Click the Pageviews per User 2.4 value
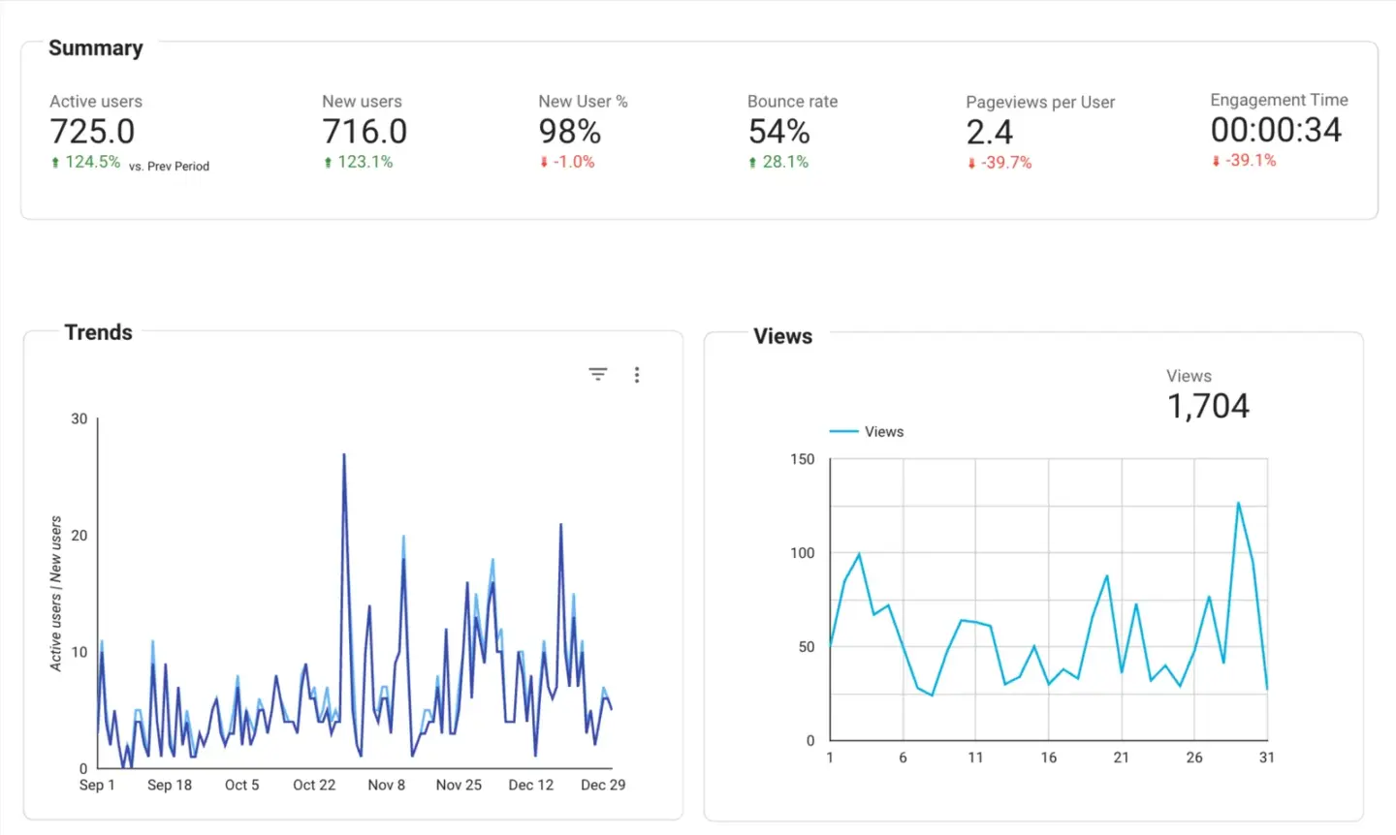The image size is (1396, 835). 989,133
